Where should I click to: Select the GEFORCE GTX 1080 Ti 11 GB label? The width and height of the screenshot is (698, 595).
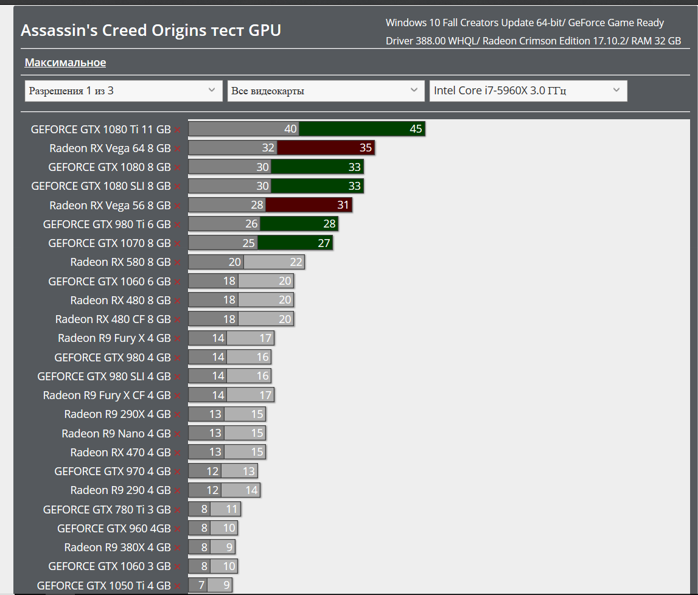[100, 130]
